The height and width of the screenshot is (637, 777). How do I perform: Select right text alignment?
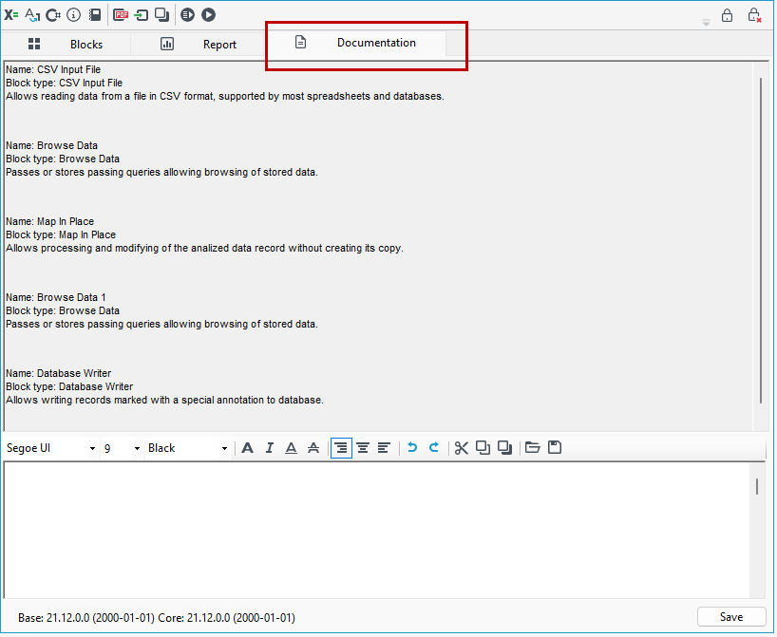341,448
